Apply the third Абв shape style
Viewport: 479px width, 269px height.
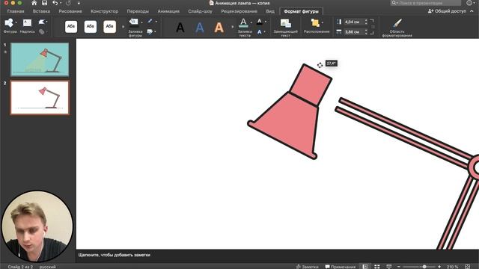(x=110, y=27)
